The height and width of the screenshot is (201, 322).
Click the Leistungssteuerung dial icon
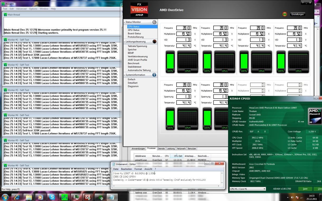point(154,42)
